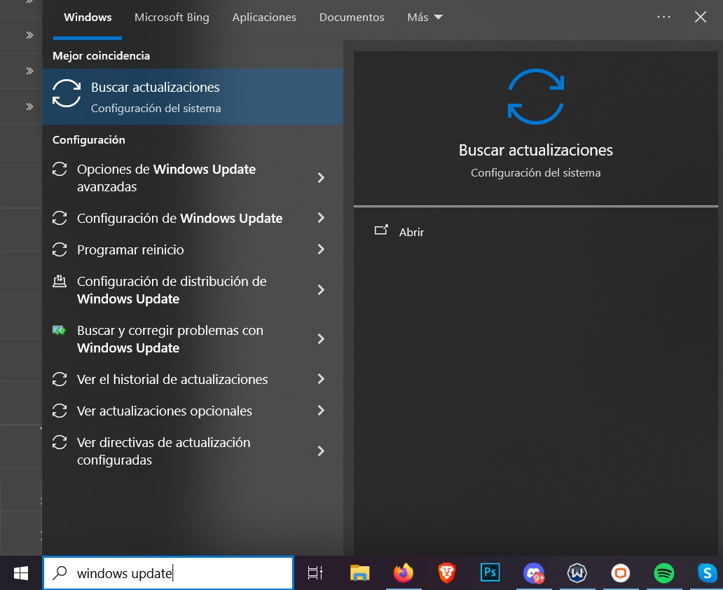The height and width of the screenshot is (590, 723).
Task: Click the troubleshooter icon for Buscar y corregir problemas
Action: (x=59, y=330)
